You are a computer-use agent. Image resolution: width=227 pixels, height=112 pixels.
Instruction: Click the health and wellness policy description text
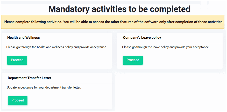[x=56, y=47]
